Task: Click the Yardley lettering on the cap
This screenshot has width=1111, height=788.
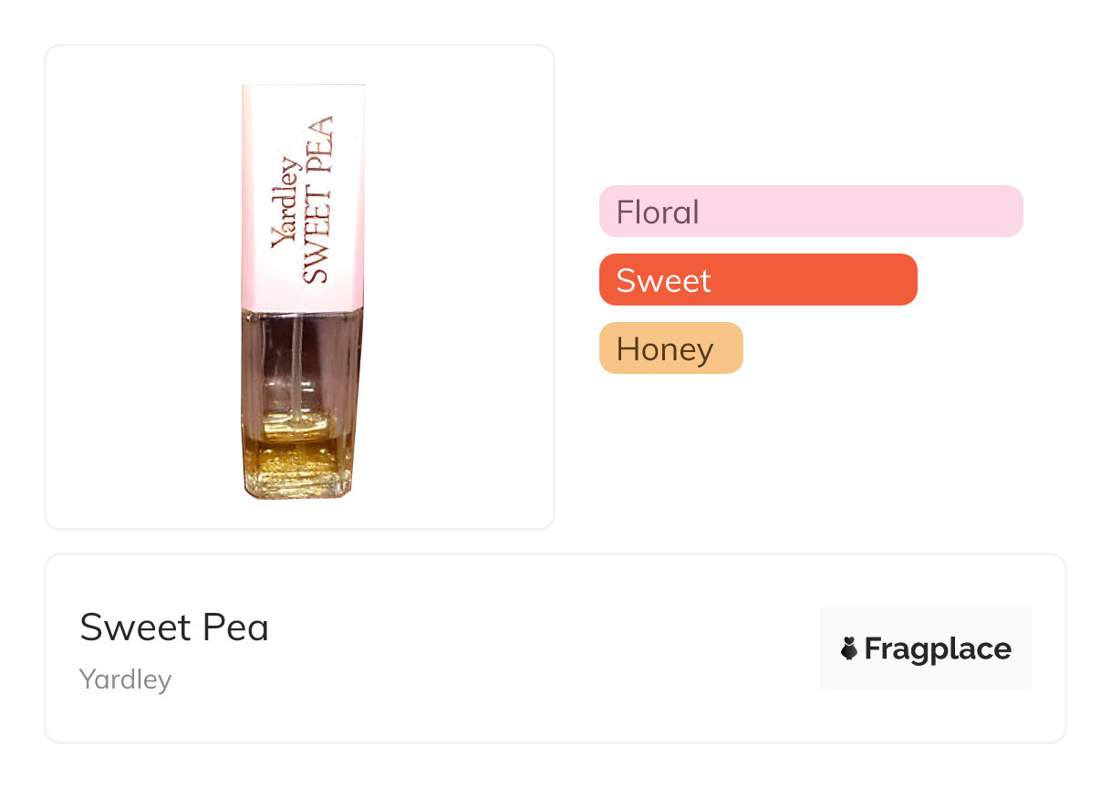Action: click(x=286, y=203)
